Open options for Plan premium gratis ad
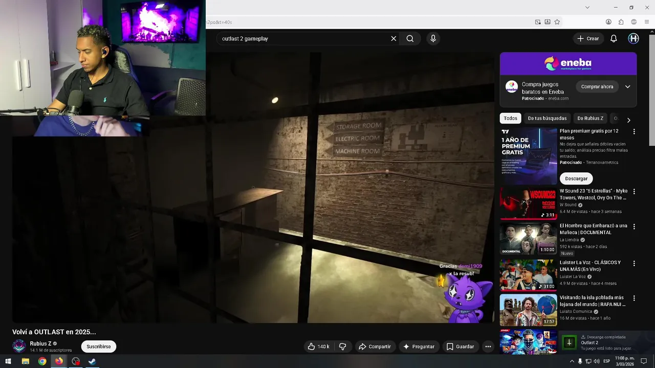655x368 pixels. [x=634, y=131]
